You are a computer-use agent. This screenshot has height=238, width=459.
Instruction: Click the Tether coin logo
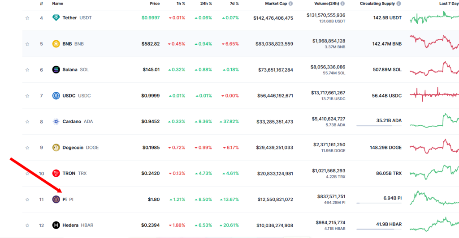[x=56, y=18]
